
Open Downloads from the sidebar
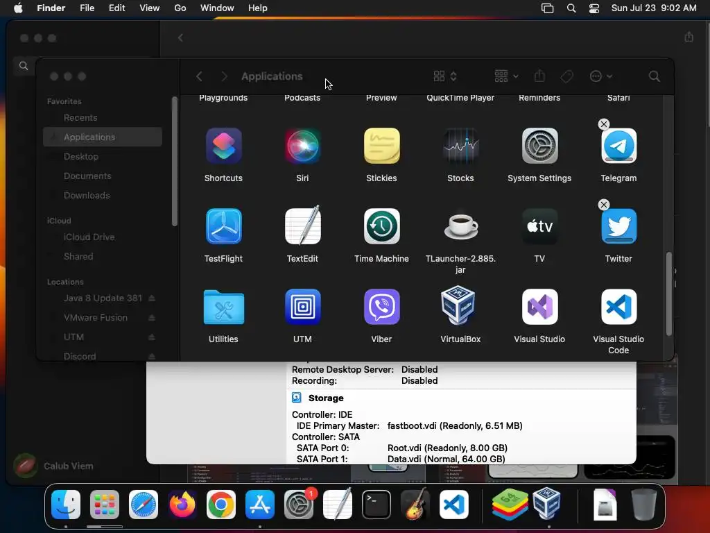click(x=103, y=195)
